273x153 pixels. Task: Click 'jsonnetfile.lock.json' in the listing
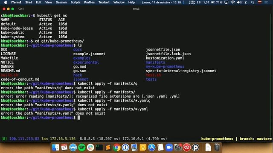(168, 54)
